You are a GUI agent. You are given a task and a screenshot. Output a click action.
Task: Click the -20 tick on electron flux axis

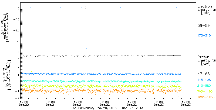pos(16,30)
